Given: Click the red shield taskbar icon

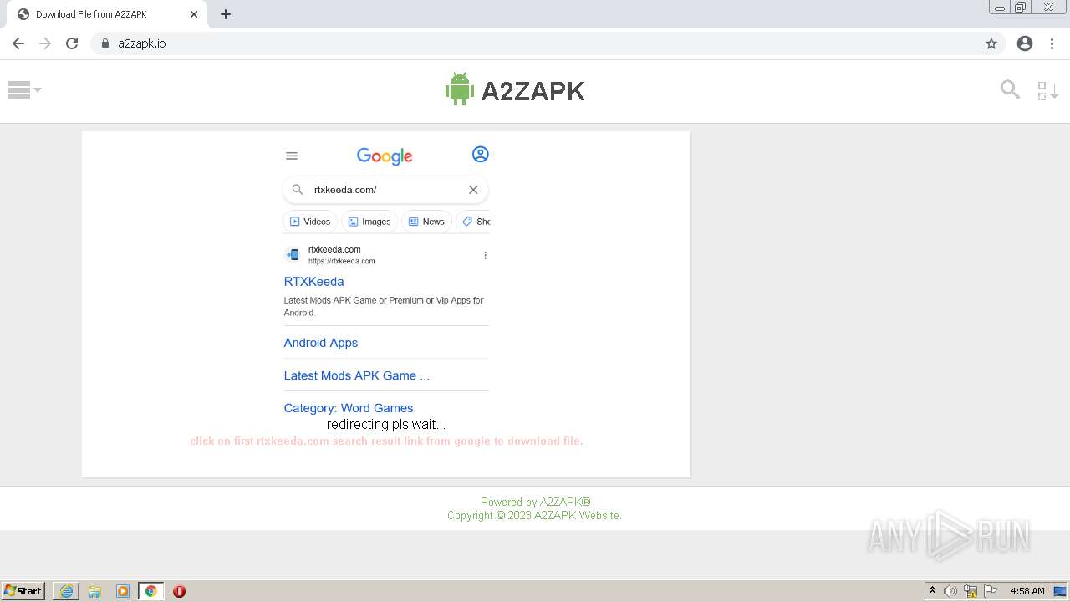Looking at the screenshot, I should 179,591.
